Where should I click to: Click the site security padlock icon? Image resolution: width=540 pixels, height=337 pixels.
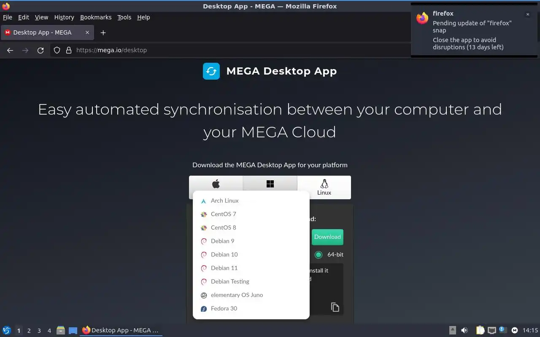click(69, 50)
